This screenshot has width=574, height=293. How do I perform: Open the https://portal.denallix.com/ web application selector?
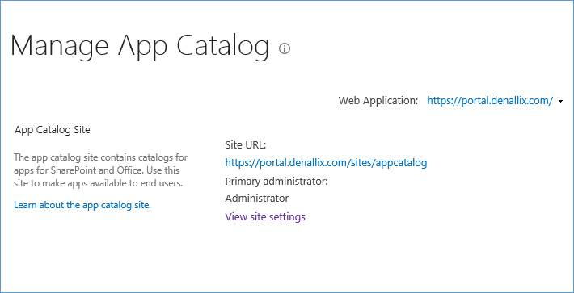point(490,101)
